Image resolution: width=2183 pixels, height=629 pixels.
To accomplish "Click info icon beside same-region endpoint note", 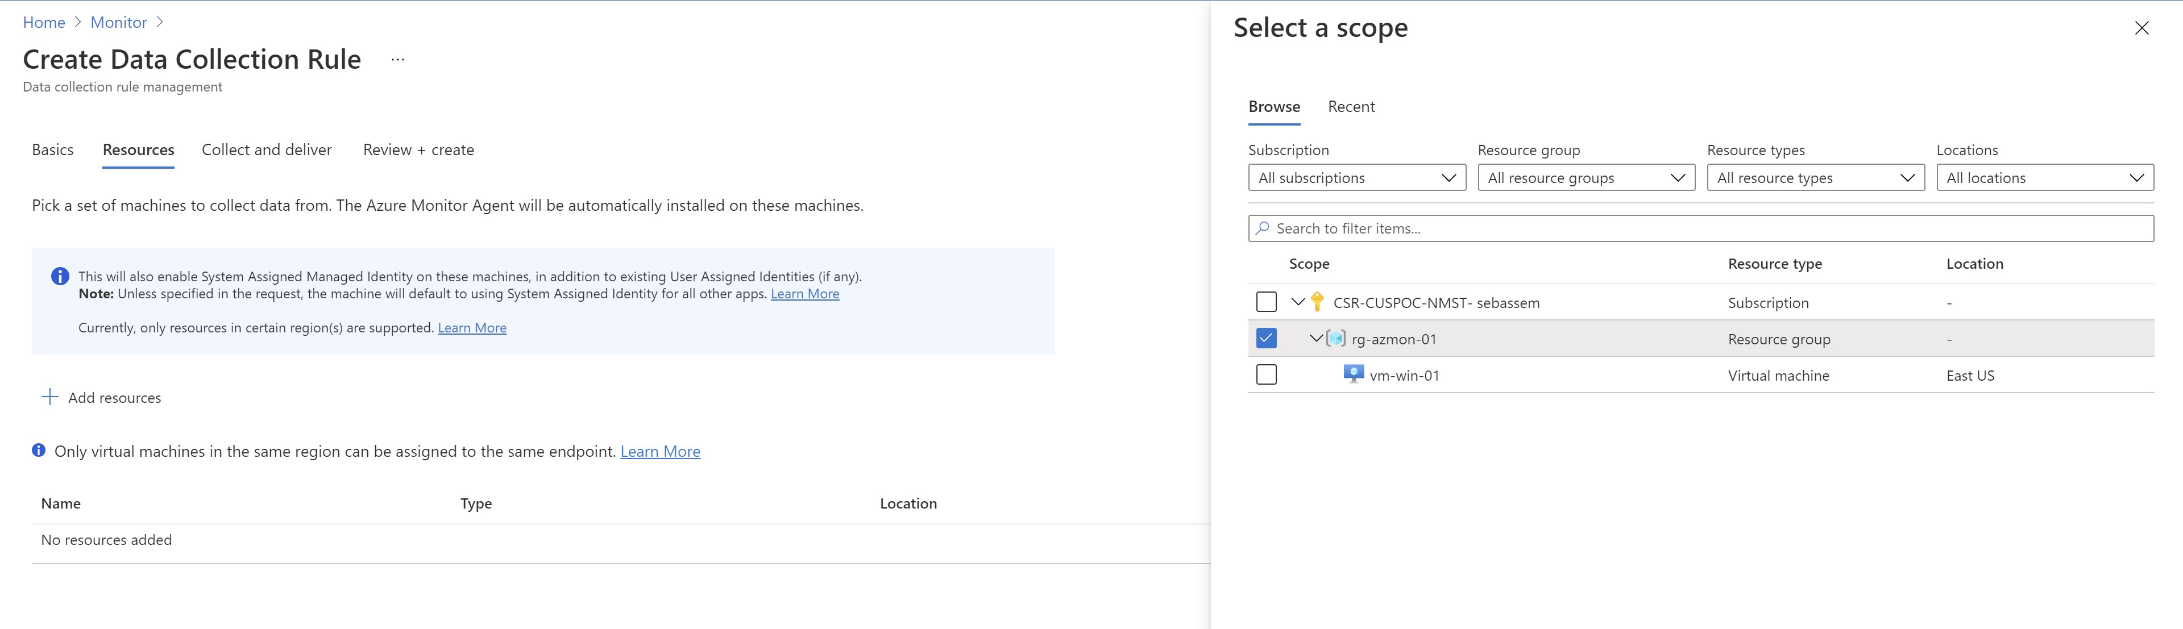I will click(x=39, y=451).
